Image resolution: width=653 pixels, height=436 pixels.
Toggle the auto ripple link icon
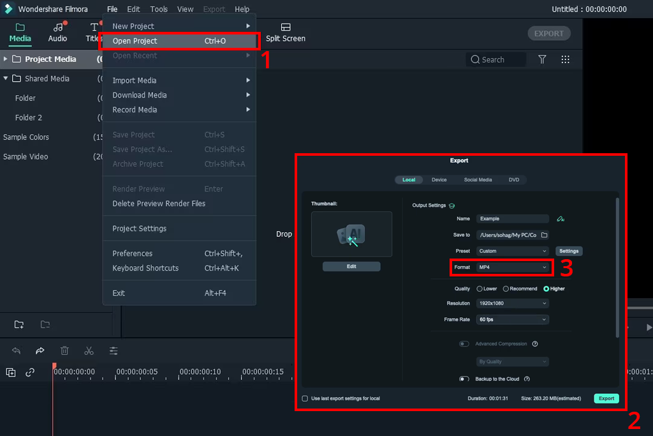30,372
